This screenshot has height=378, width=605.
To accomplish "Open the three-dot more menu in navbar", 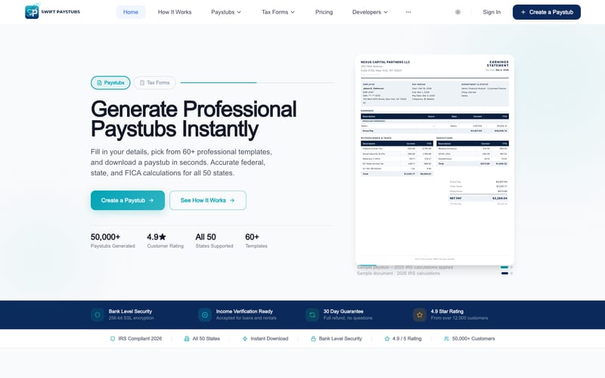I will pyautogui.click(x=408, y=12).
